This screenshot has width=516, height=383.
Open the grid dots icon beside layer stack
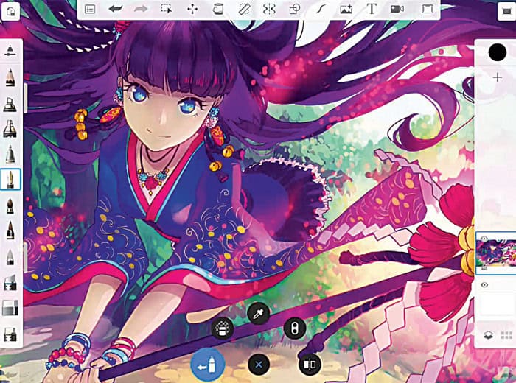tap(506, 335)
